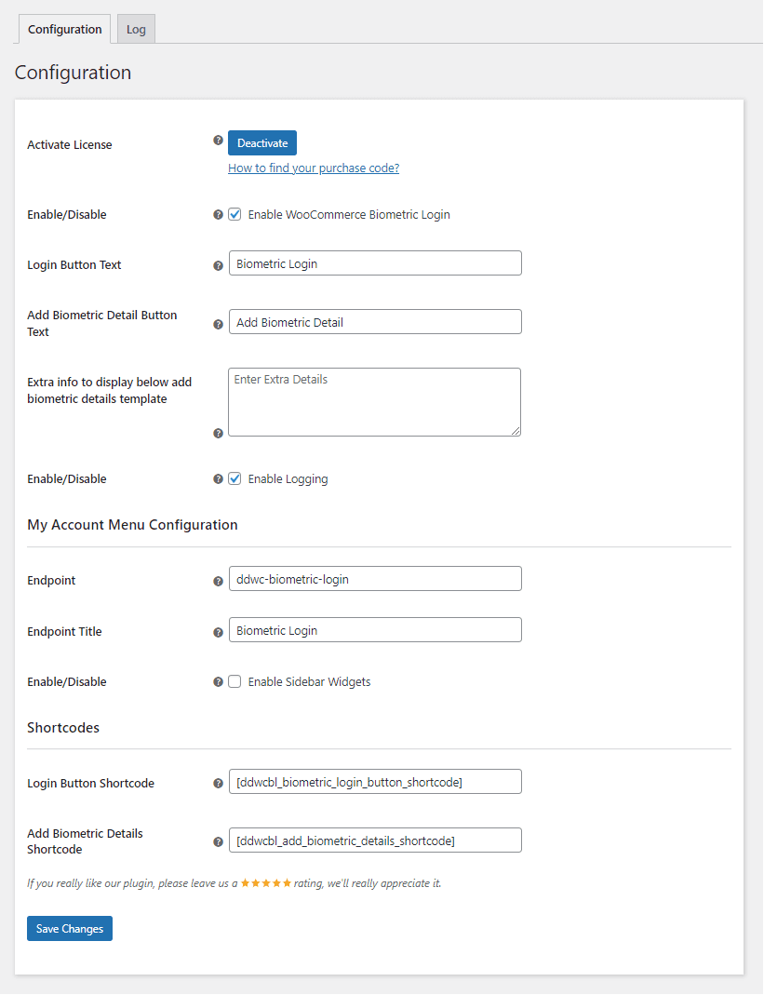
Task: Click the My Account Menu Configuration heading
Action: pyautogui.click(x=133, y=525)
